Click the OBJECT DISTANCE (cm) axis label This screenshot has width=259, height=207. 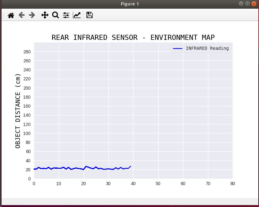point(18,111)
